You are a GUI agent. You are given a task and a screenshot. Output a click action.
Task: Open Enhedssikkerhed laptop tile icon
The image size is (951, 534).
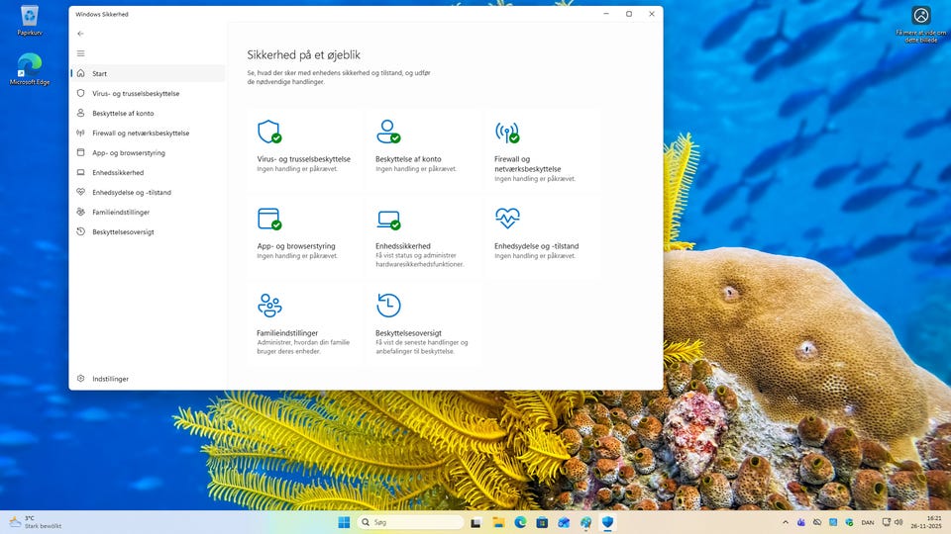pos(387,219)
